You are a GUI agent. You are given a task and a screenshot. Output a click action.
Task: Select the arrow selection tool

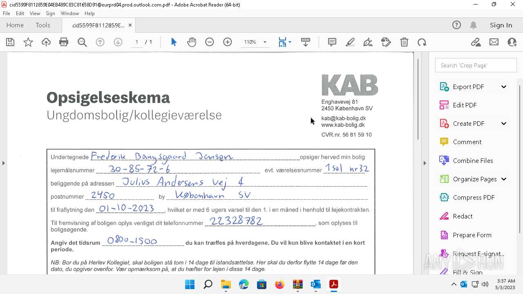click(x=174, y=42)
